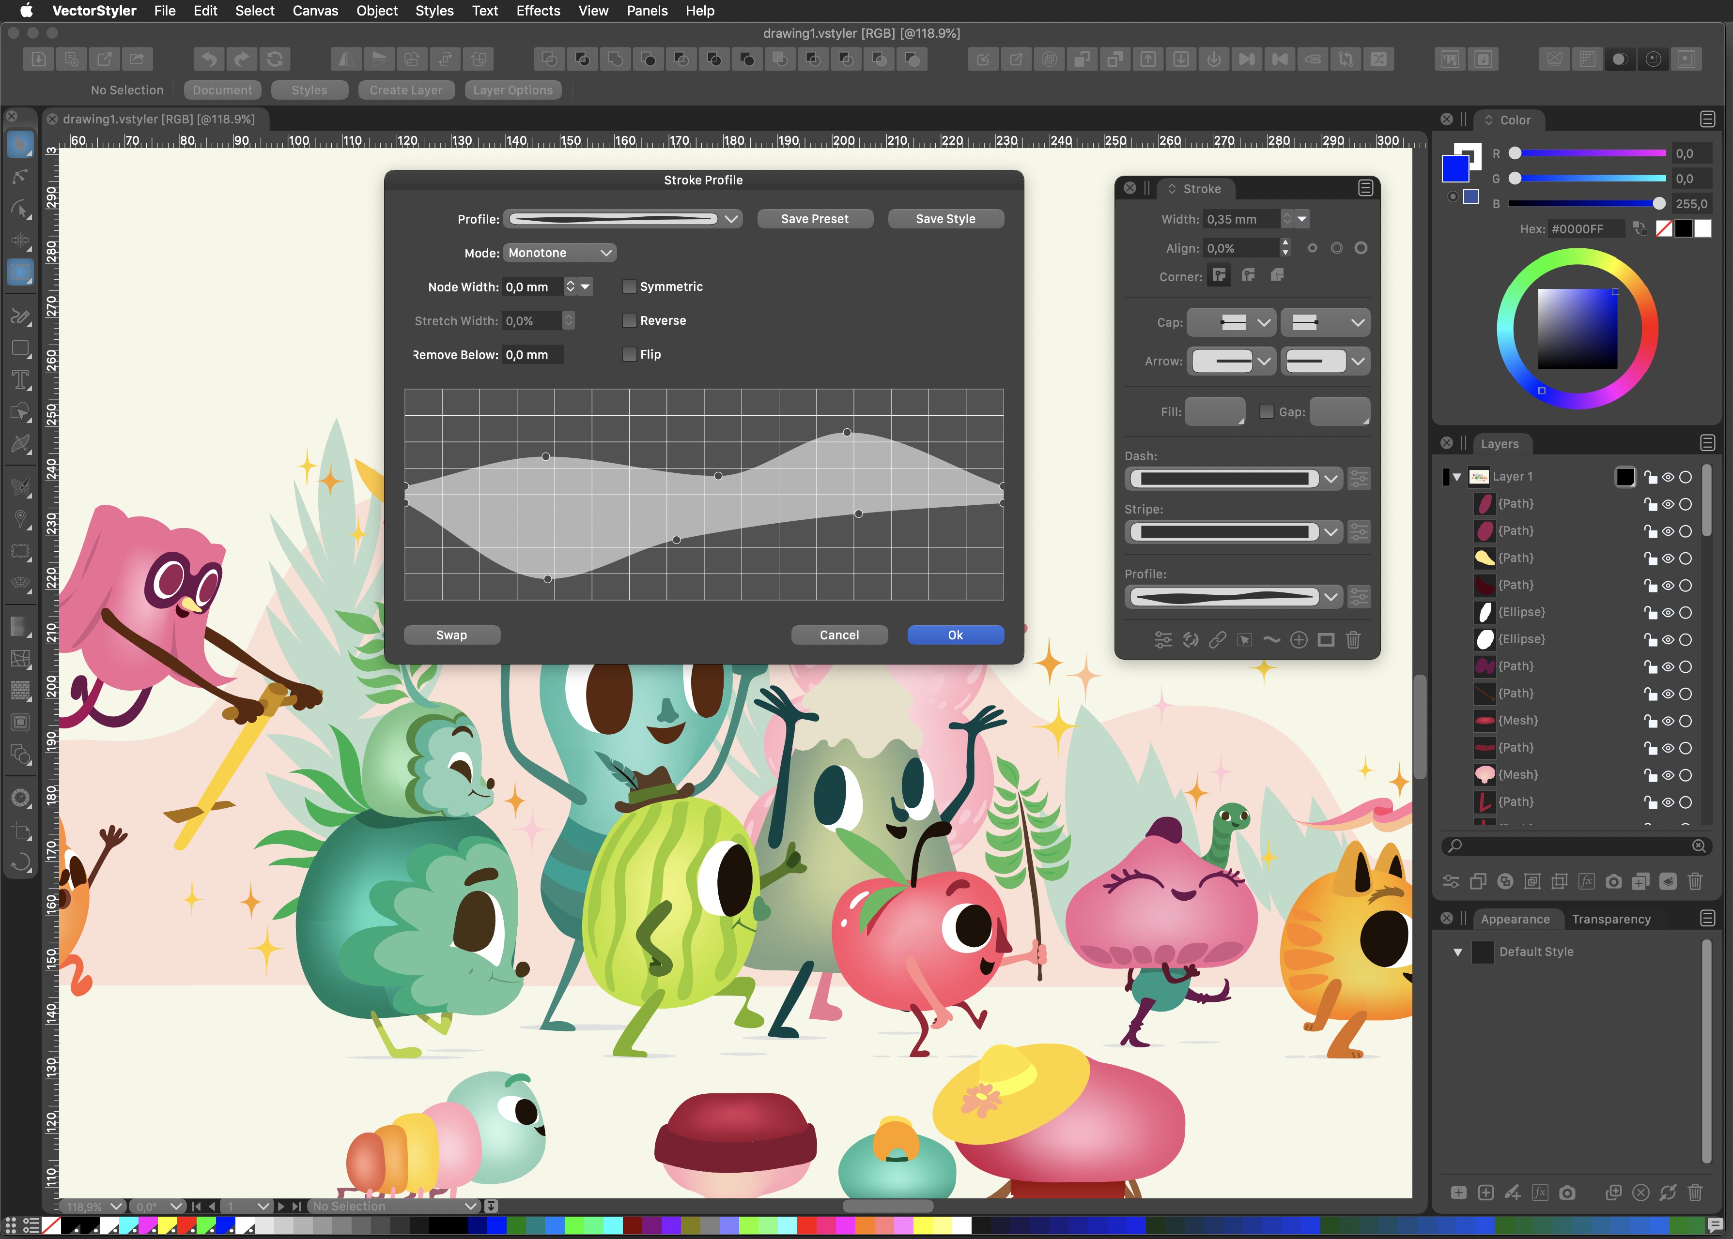The image size is (1733, 1239).
Task: Open the dash options settings icon
Action: [x=1359, y=479]
